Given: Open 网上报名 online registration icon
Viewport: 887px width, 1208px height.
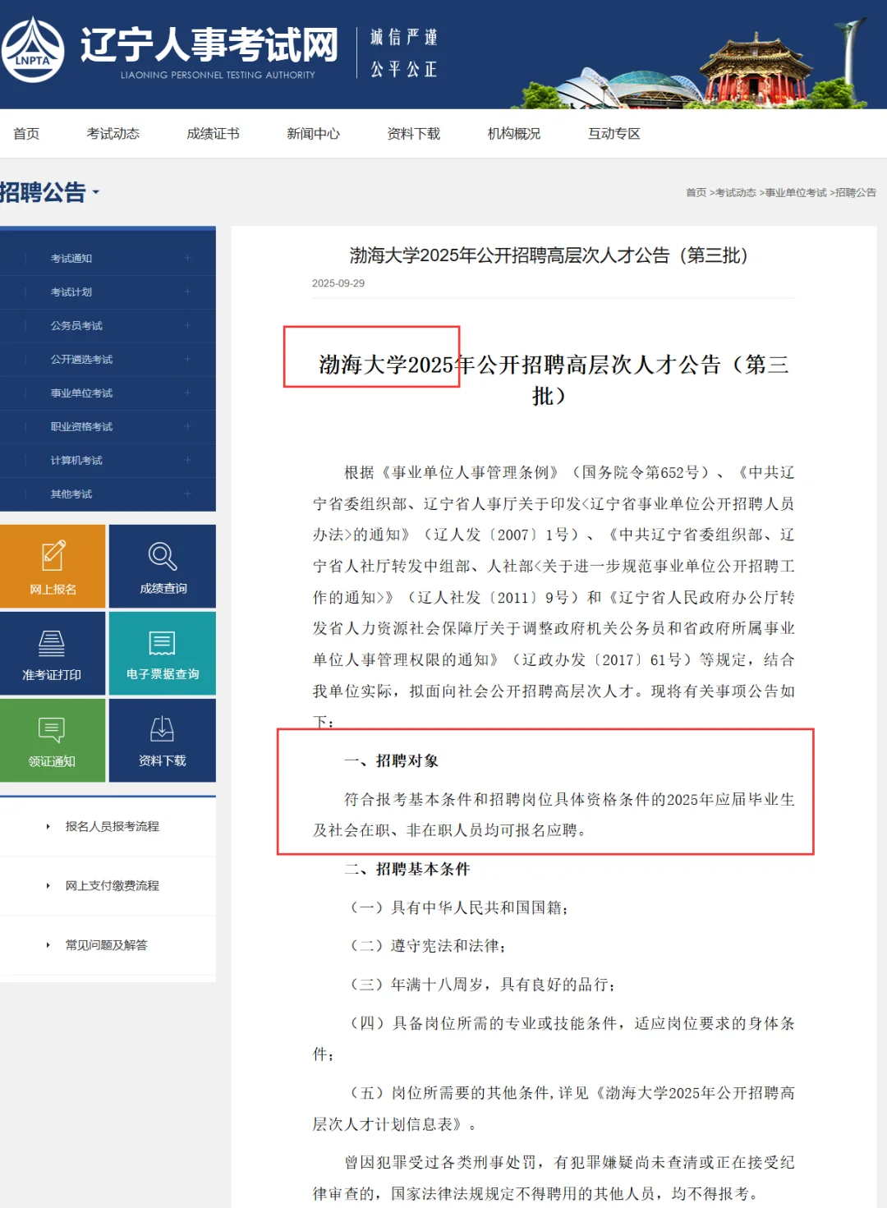Looking at the screenshot, I should pos(53,567).
